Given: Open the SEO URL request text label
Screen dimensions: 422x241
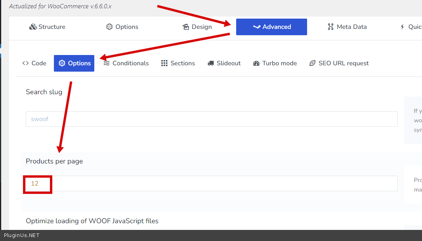Looking at the screenshot, I should pyautogui.click(x=344, y=63).
